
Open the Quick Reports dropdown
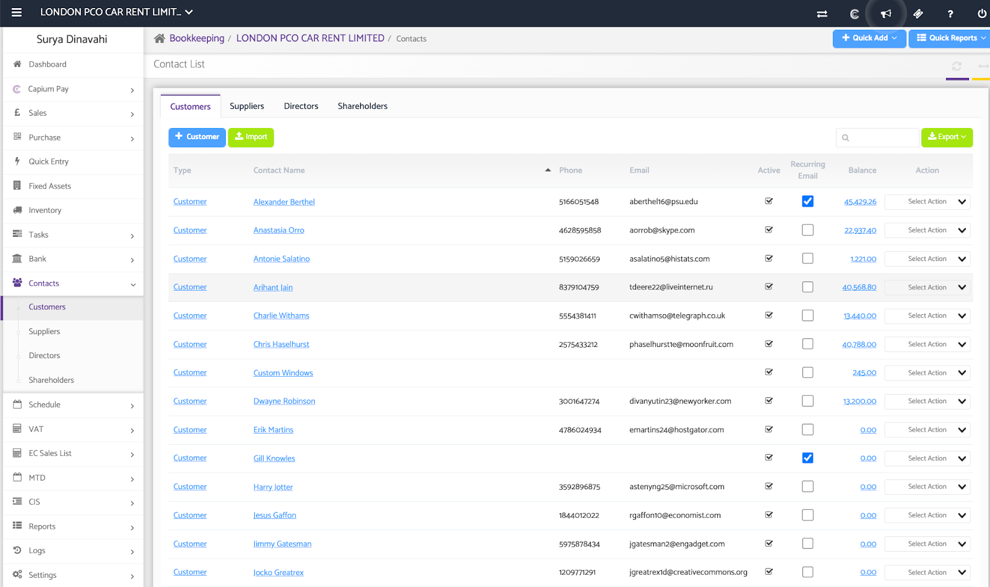tap(950, 38)
